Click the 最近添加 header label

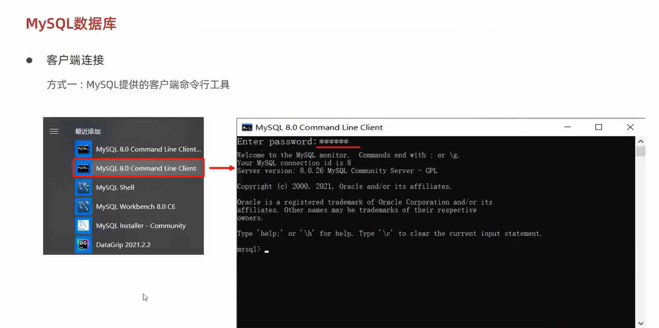click(88, 132)
